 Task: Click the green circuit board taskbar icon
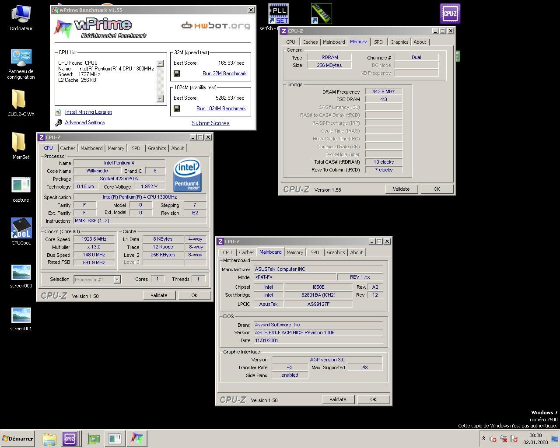93,439
